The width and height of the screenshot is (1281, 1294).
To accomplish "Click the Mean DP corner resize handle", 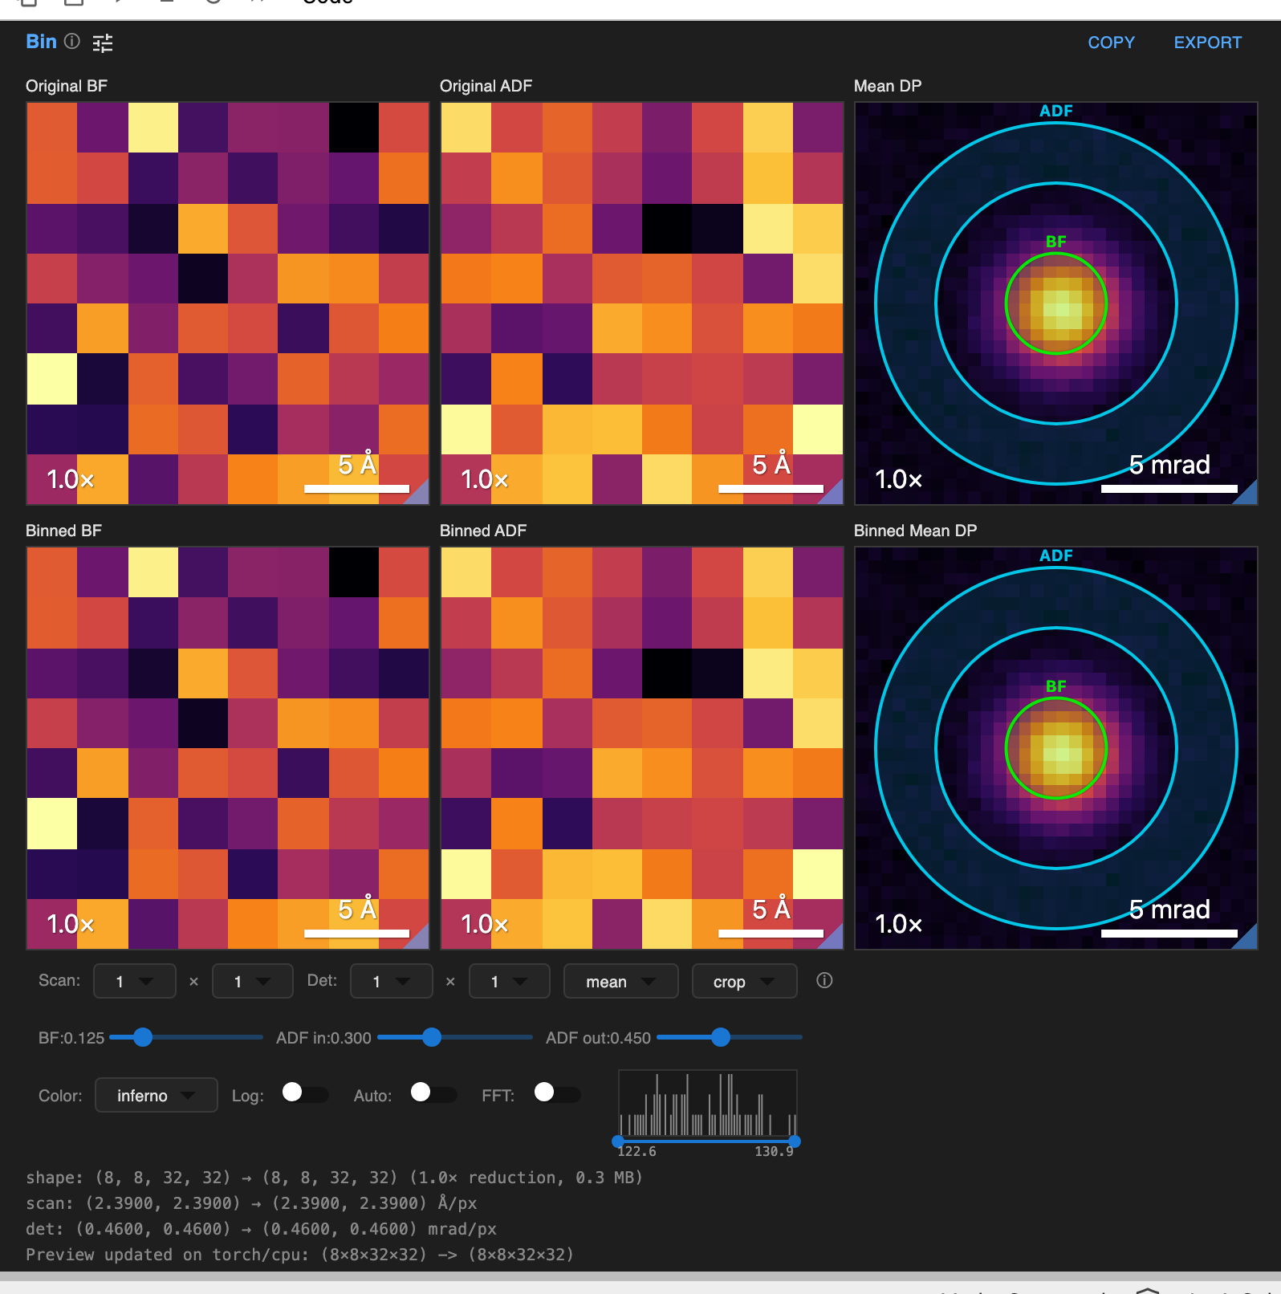I will point(1247,494).
